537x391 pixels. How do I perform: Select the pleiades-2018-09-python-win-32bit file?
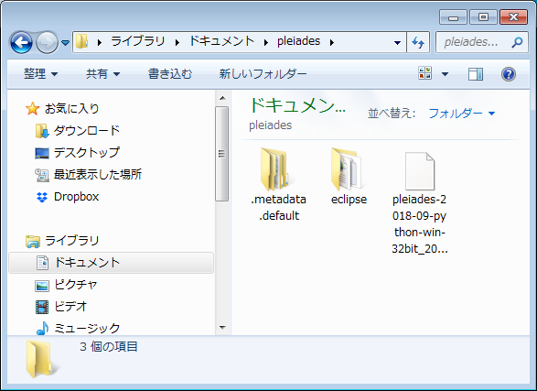pos(420,203)
